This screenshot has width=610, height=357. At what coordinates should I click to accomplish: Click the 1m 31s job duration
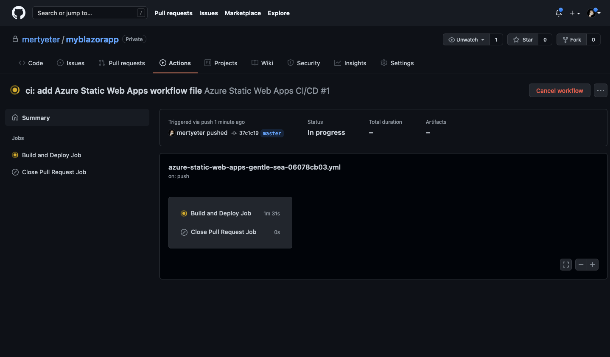coord(272,214)
